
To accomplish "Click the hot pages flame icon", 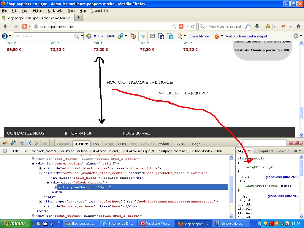I will coord(216,36).
